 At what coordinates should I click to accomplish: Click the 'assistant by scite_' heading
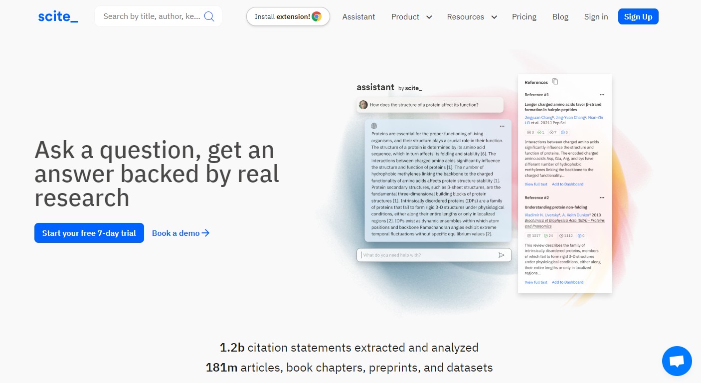389,87
